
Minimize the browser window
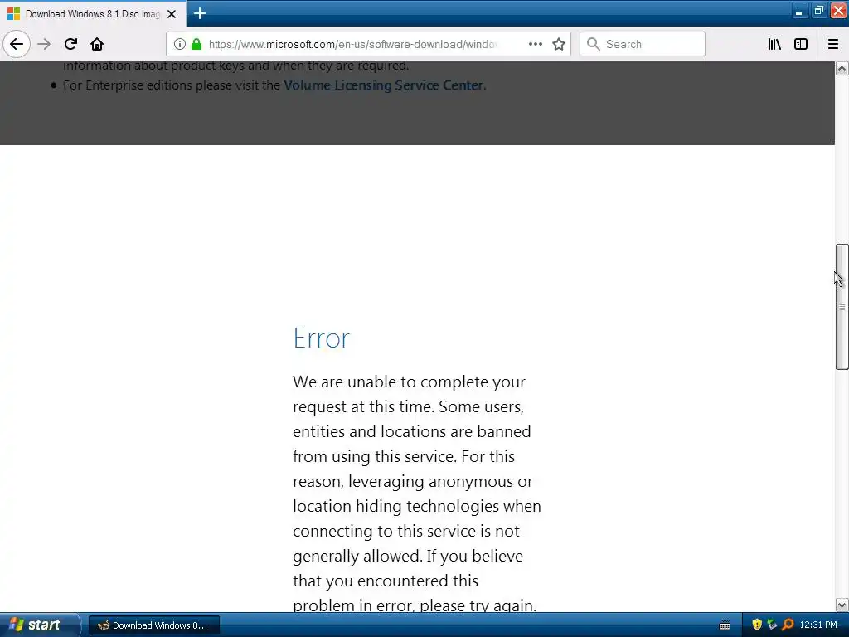point(798,11)
